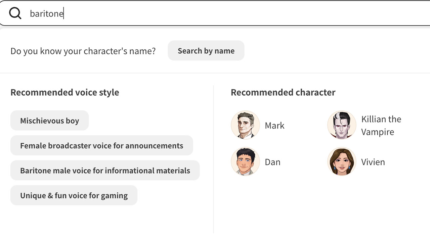Click the "Recommended character" heading
This screenshot has width=430, height=239.
283,92
